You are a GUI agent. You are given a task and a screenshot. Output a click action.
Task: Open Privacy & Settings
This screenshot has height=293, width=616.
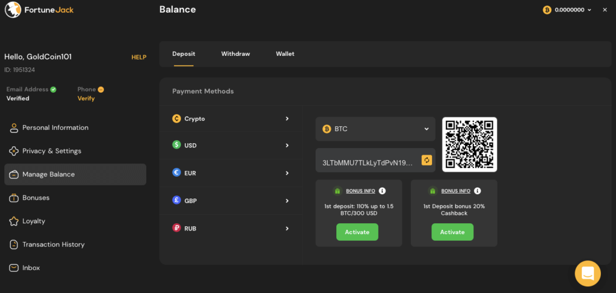pos(75,151)
